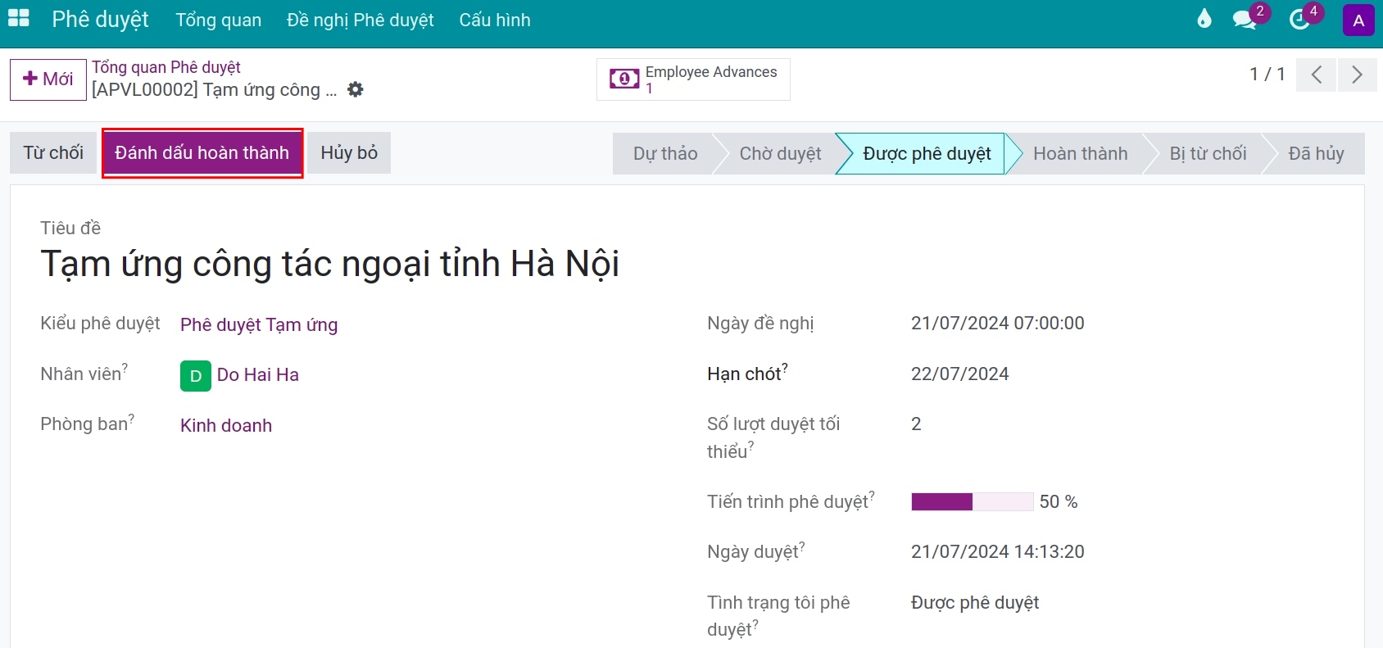Go back to Tổng quan Phê duyệt breadcrumb
The image size is (1383, 648).
pos(166,67)
